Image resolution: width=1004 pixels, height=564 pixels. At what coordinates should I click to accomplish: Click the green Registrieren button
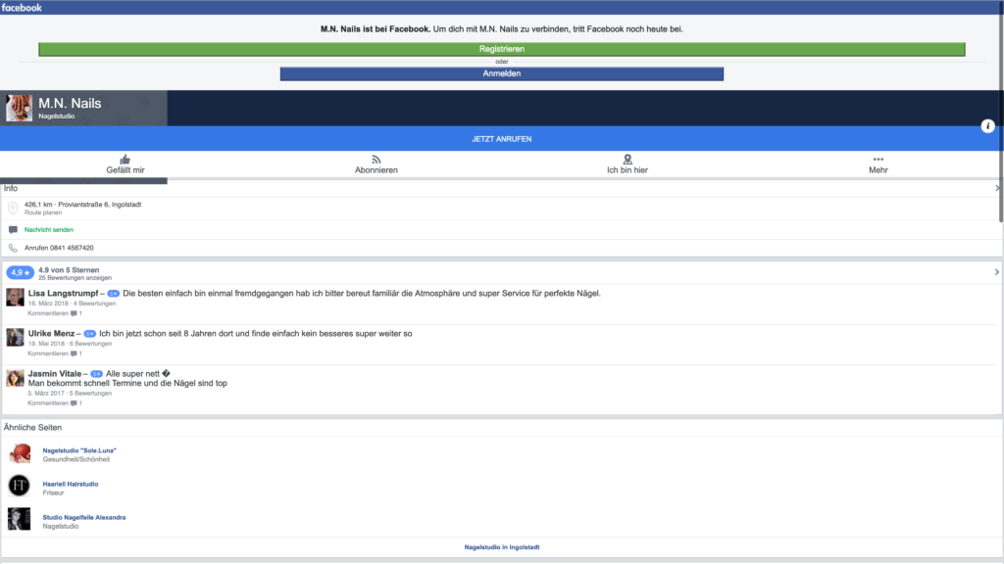click(501, 49)
